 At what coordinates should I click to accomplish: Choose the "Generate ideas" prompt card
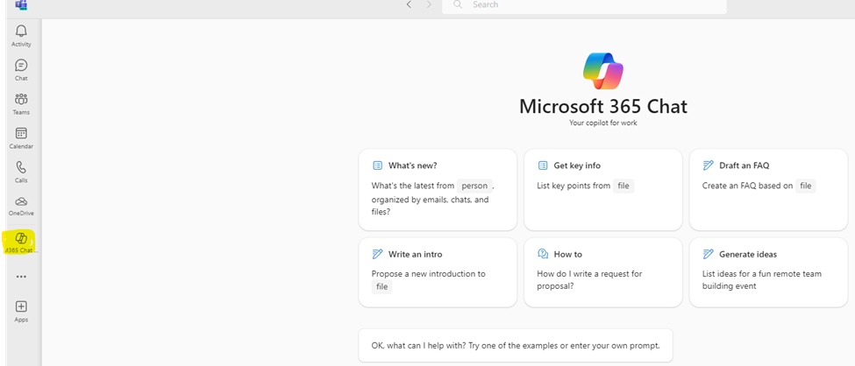768,271
